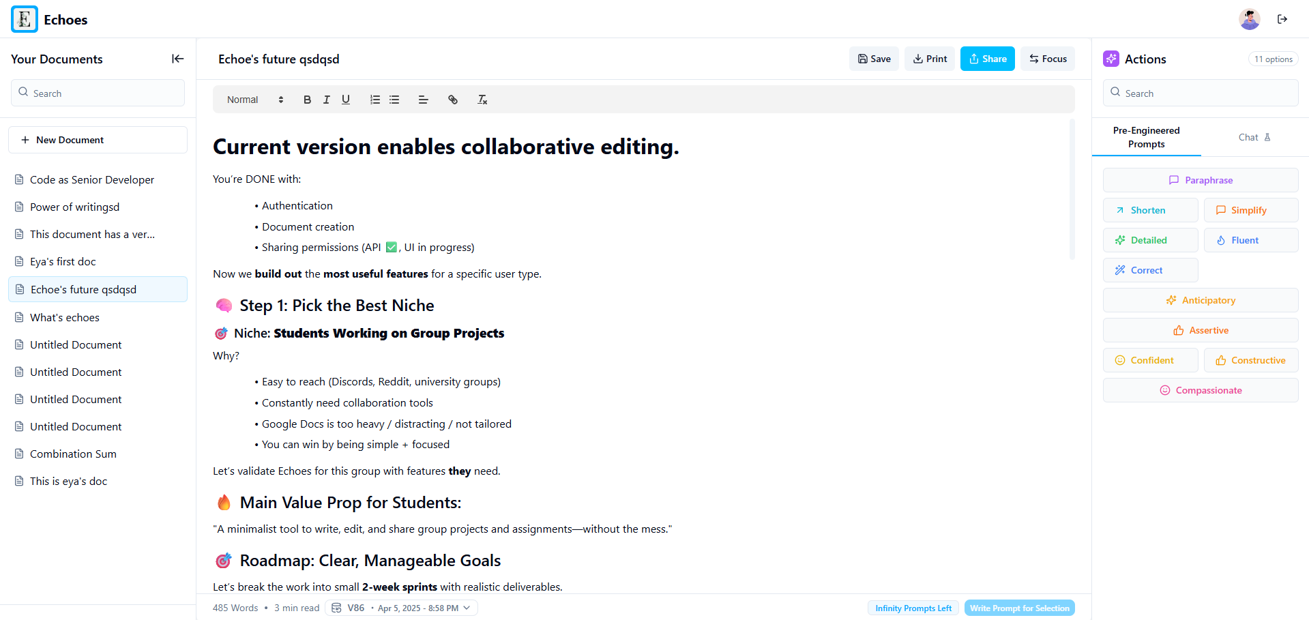1309x620 pixels.
Task: Switch to the Chat tab
Action: 1254,137
